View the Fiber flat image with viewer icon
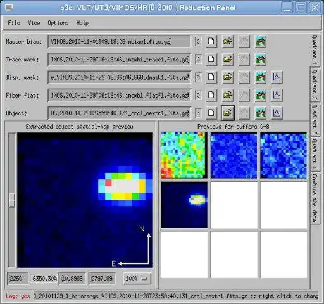This screenshot has width=324, height=304. [x=261, y=95]
